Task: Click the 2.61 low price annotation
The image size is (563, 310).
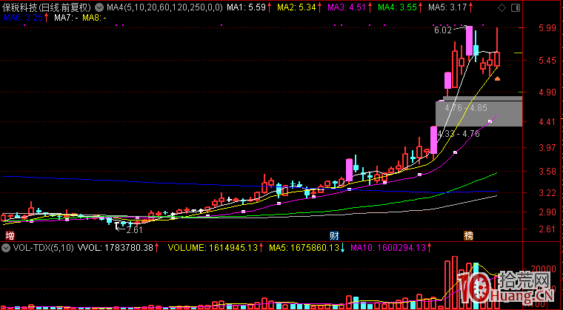Action: pyautogui.click(x=133, y=230)
